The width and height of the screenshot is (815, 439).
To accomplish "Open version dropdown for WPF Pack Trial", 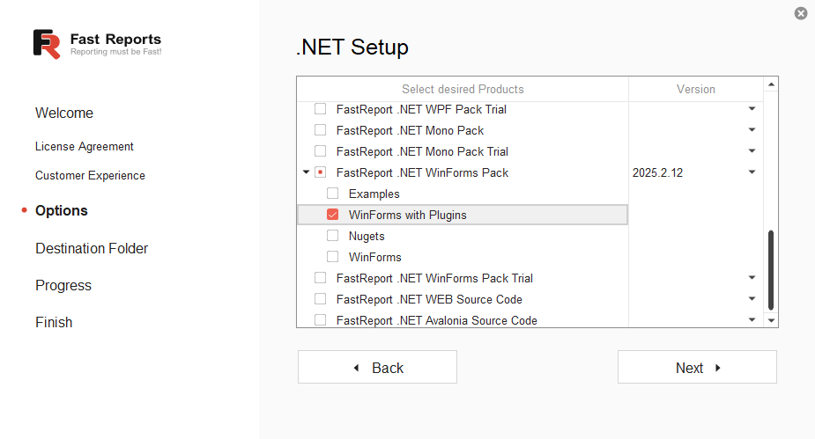I will pyautogui.click(x=752, y=109).
